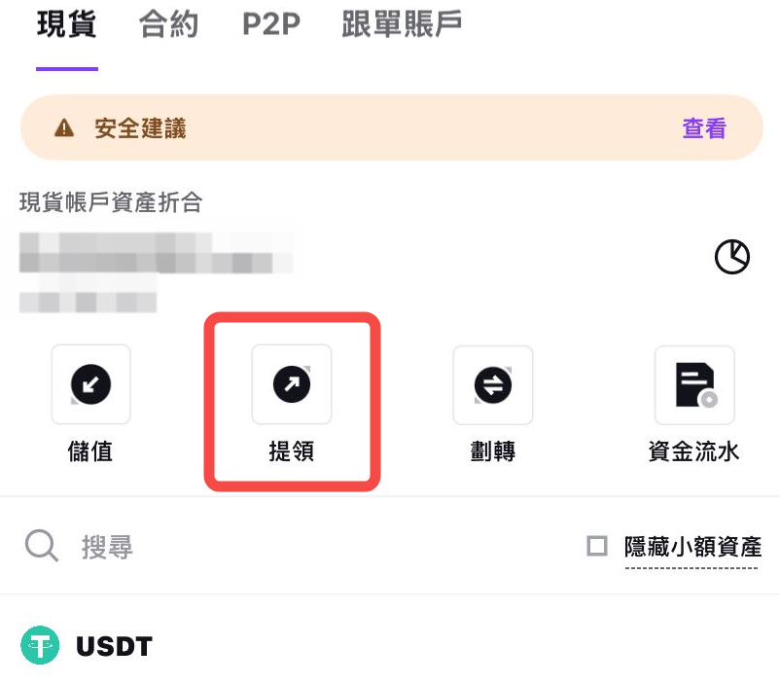Select the 劃轉 transfer icon
The width and height of the screenshot is (780, 684).
point(493,385)
